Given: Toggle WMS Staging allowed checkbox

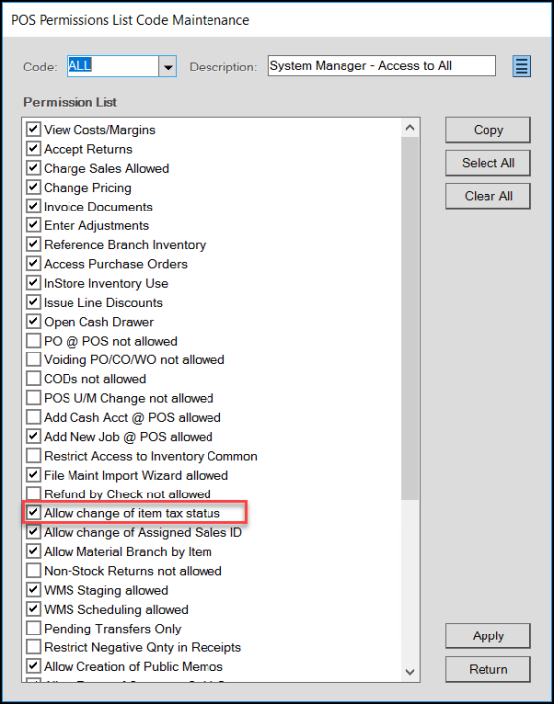Looking at the screenshot, I should coord(33,590).
